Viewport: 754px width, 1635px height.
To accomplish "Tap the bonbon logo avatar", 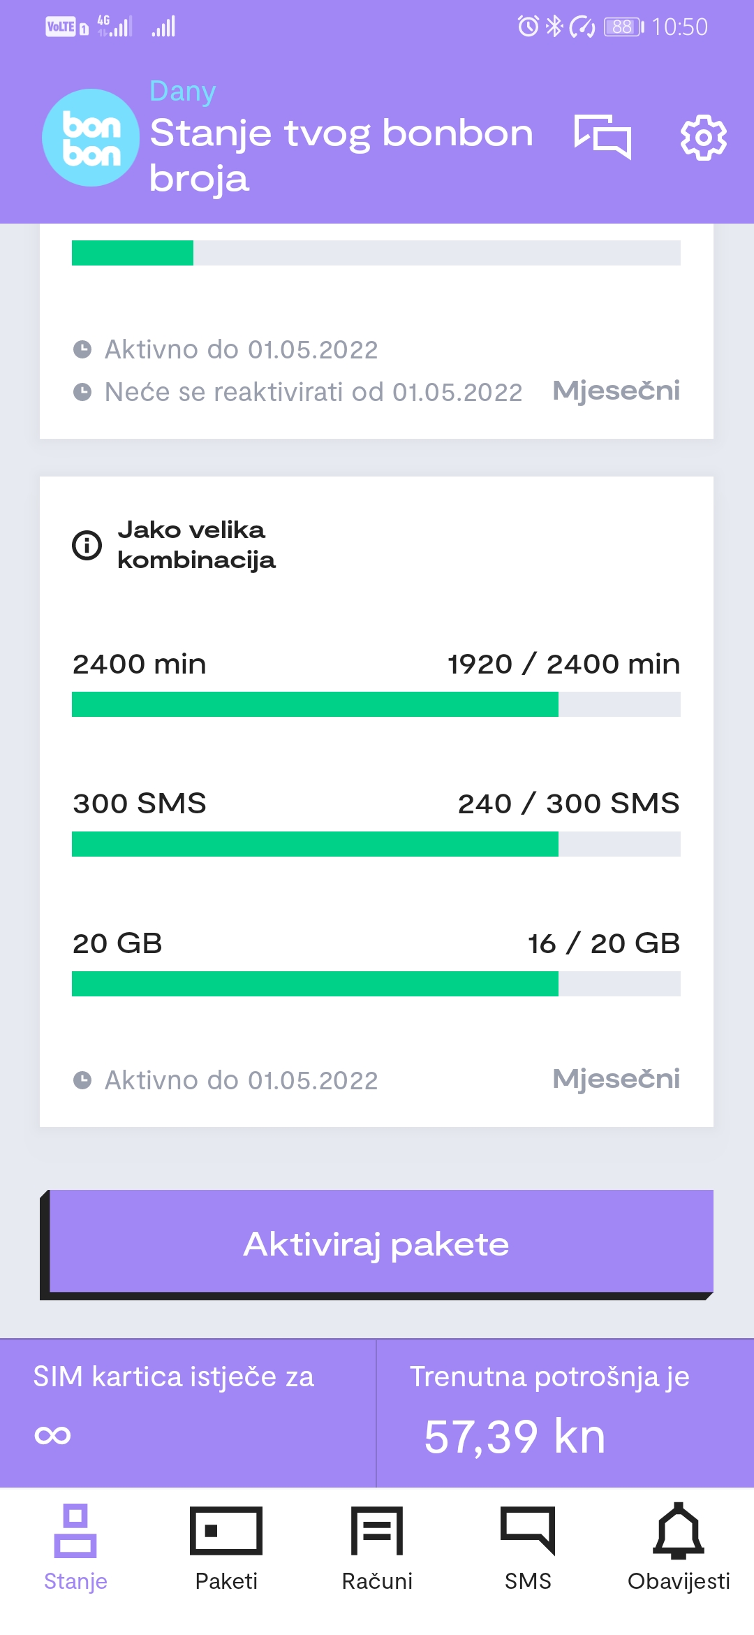I will tap(91, 138).
